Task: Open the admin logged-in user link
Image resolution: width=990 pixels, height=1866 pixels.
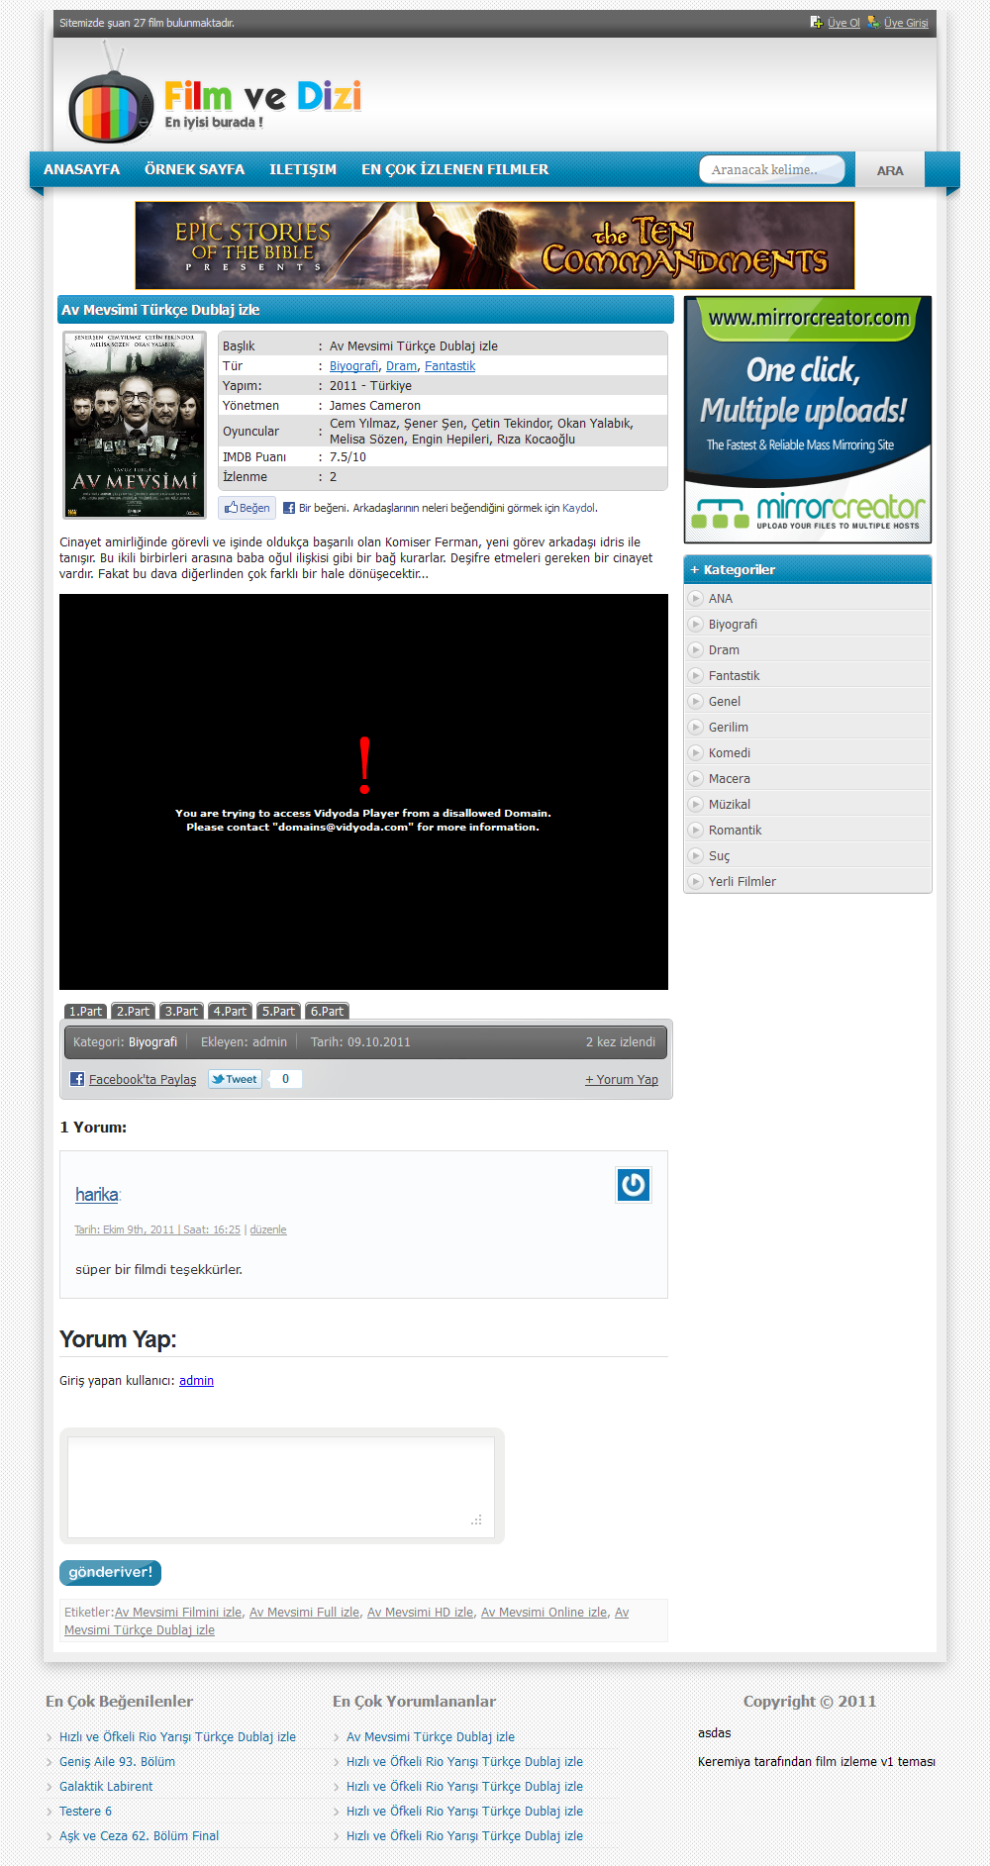Action: [x=196, y=1381]
